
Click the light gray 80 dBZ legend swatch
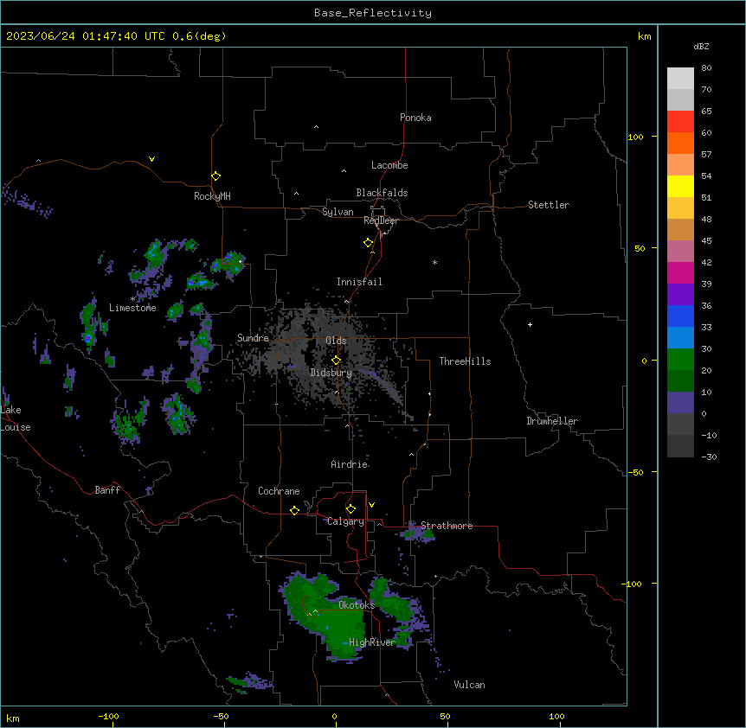pyautogui.click(x=680, y=78)
